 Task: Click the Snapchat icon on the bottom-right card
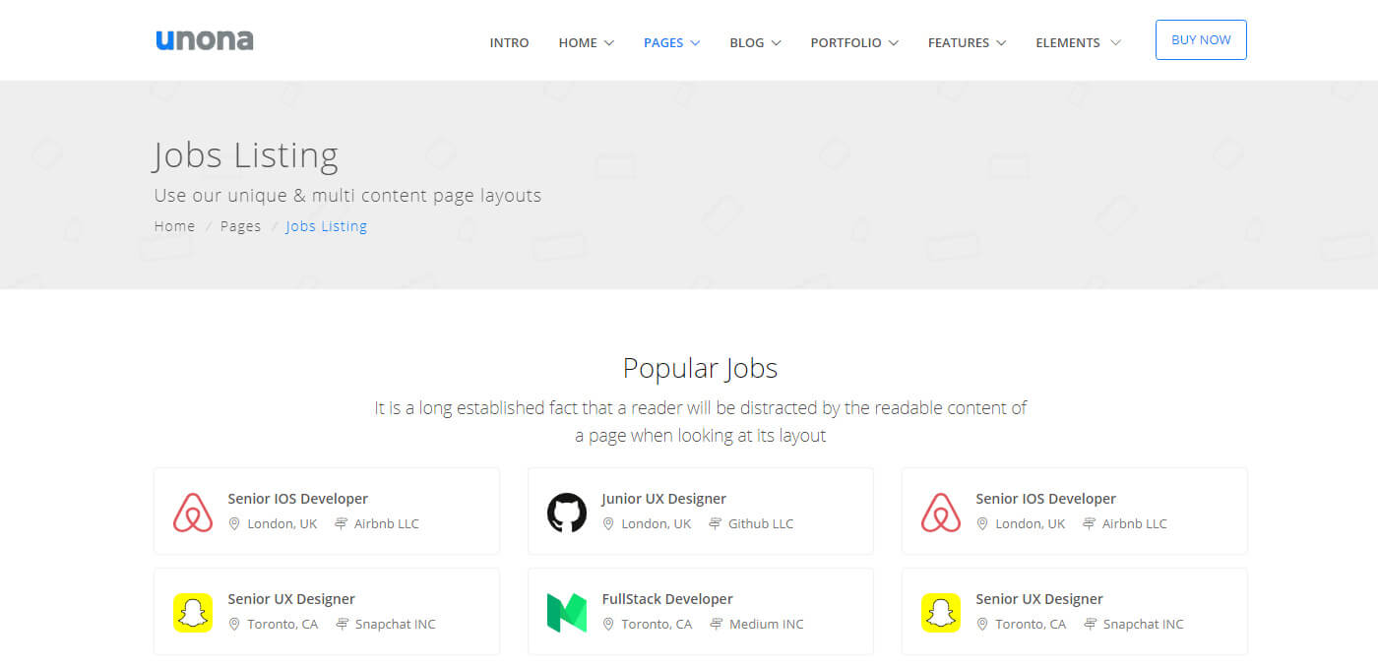click(940, 611)
